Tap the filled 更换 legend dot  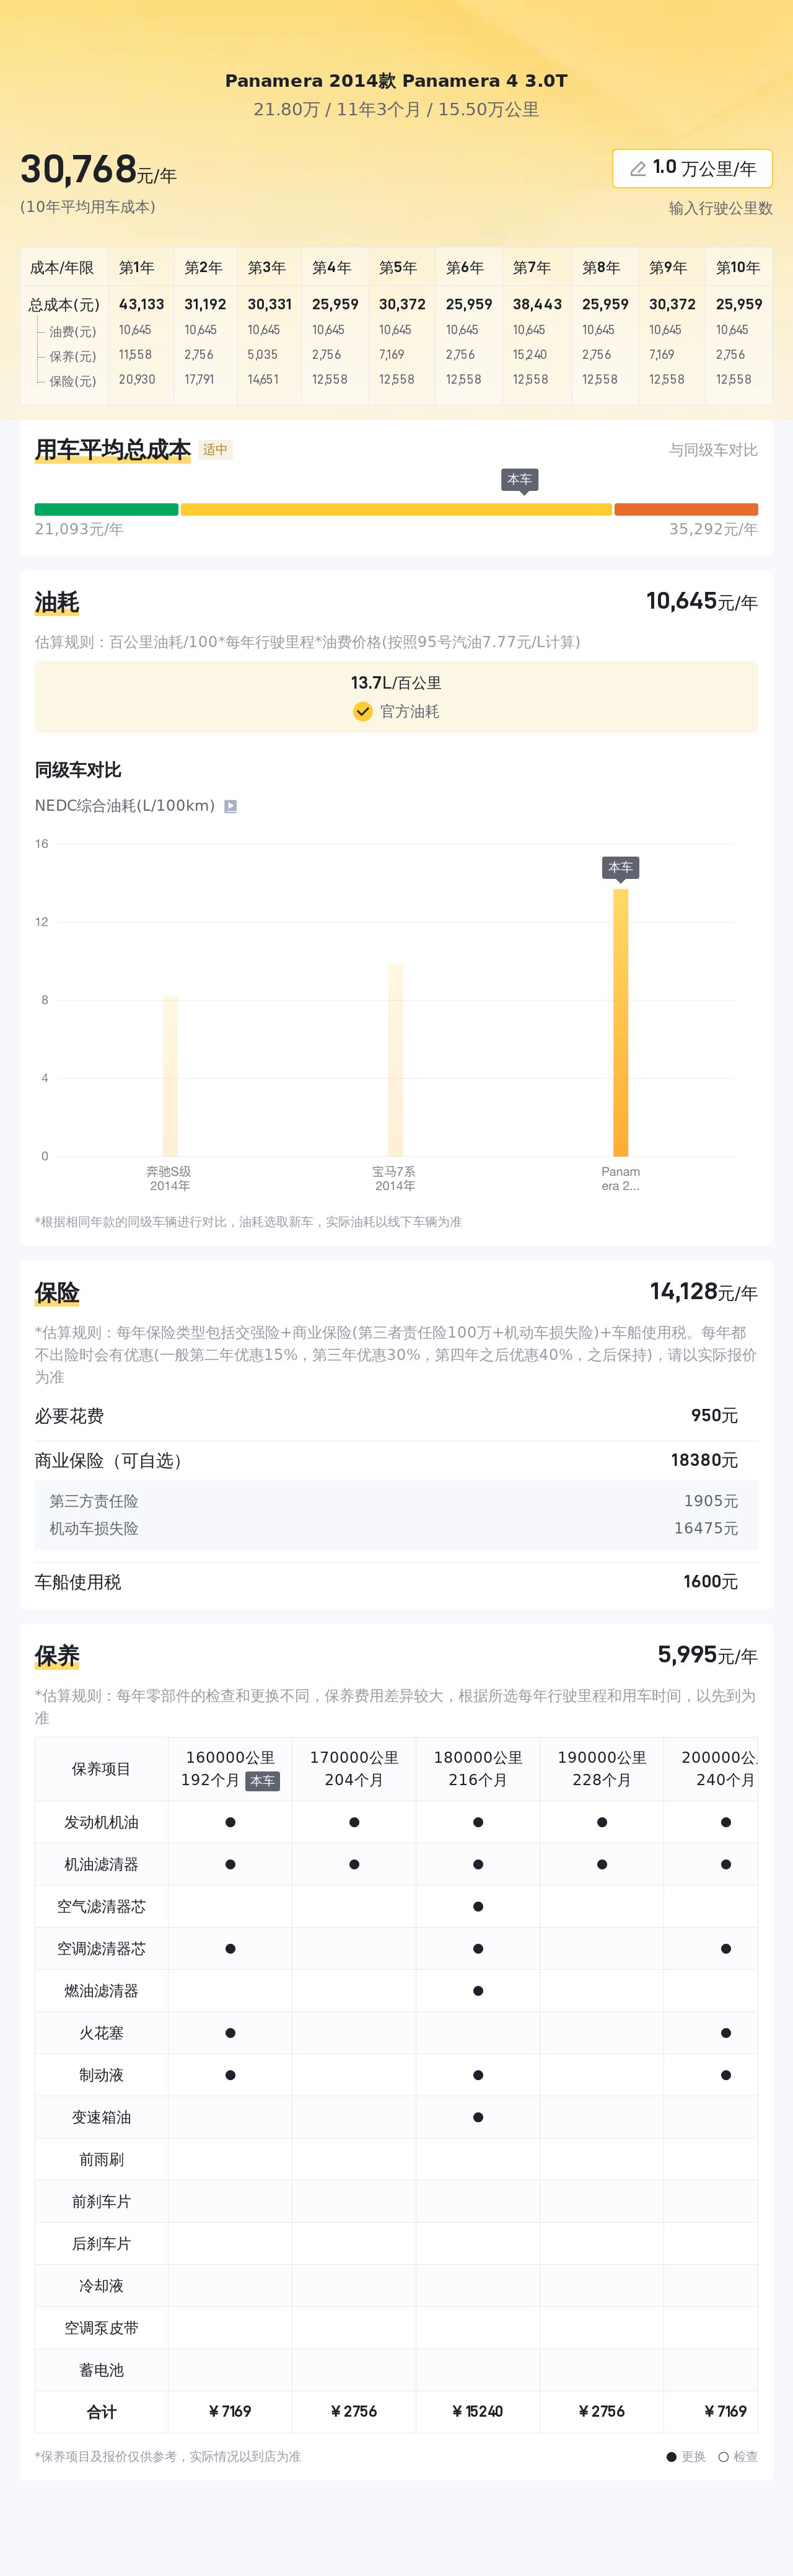point(671,2456)
